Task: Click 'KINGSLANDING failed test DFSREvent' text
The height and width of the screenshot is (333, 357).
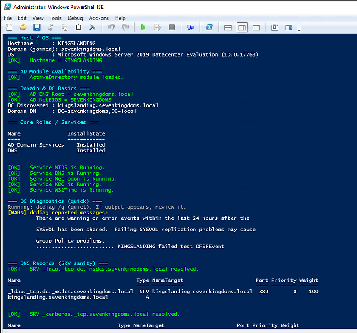Action: (x=171, y=247)
